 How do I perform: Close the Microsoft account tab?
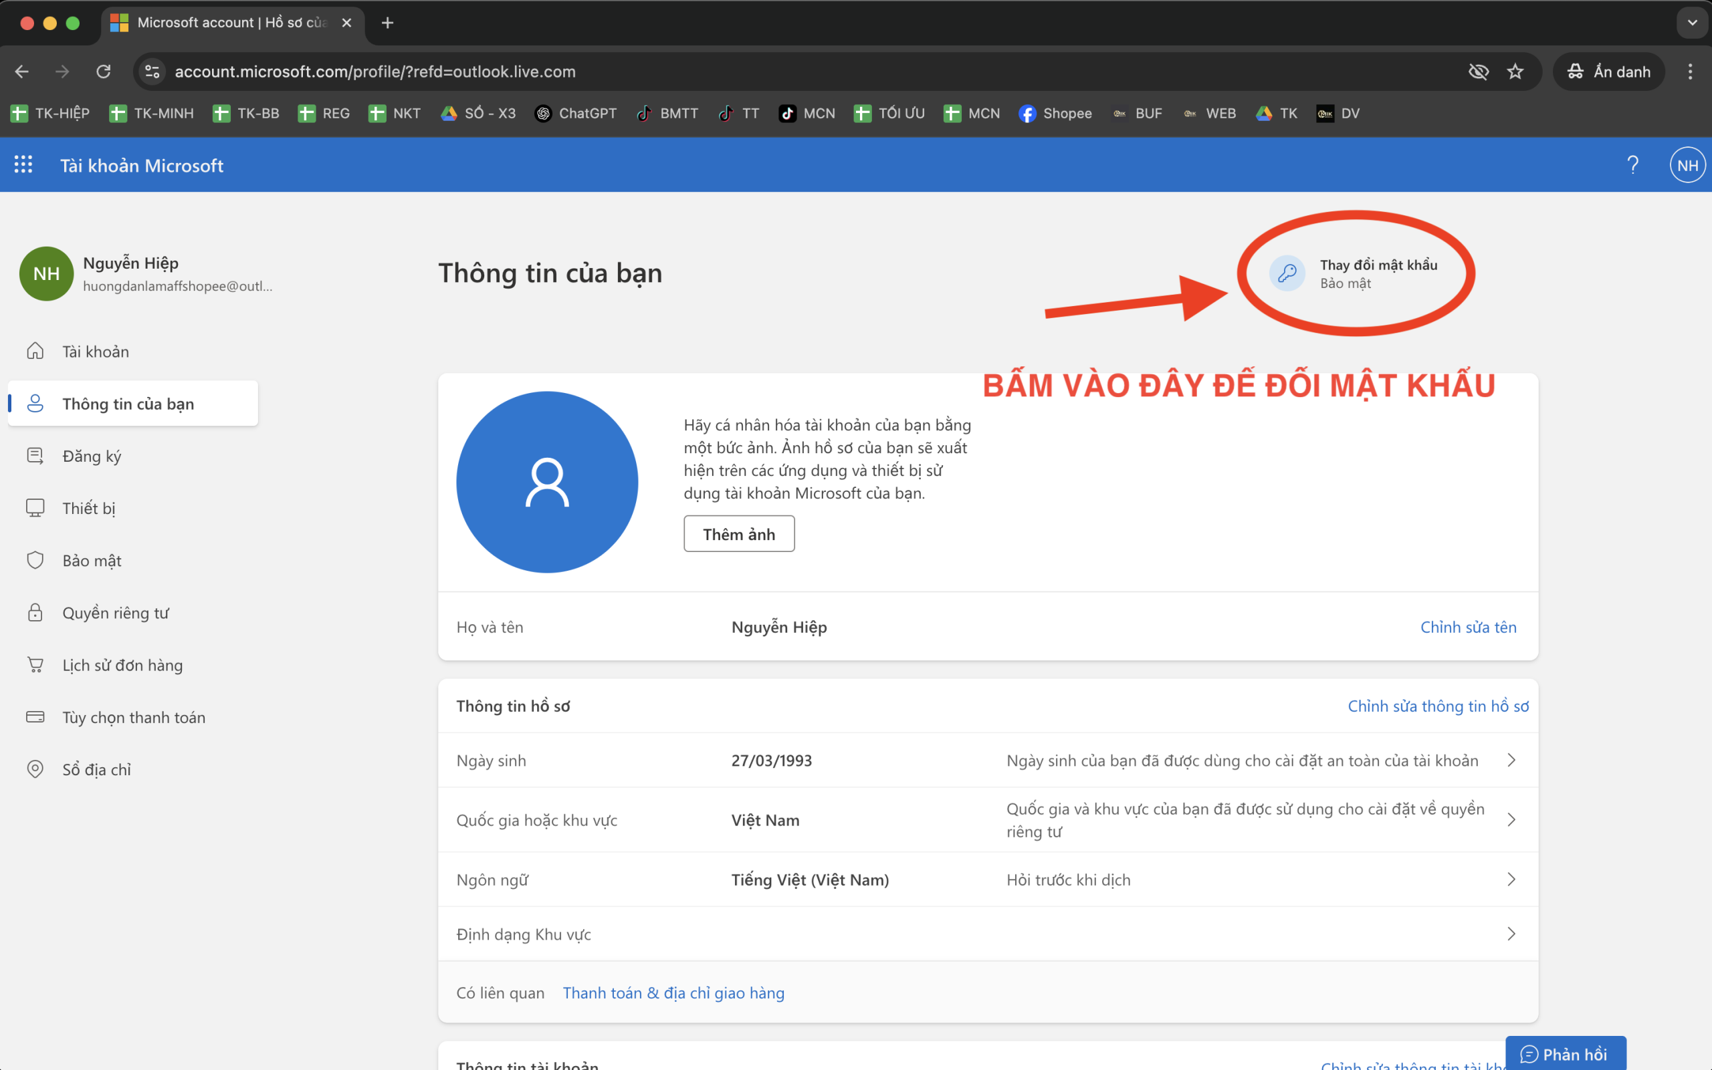[x=346, y=23]
